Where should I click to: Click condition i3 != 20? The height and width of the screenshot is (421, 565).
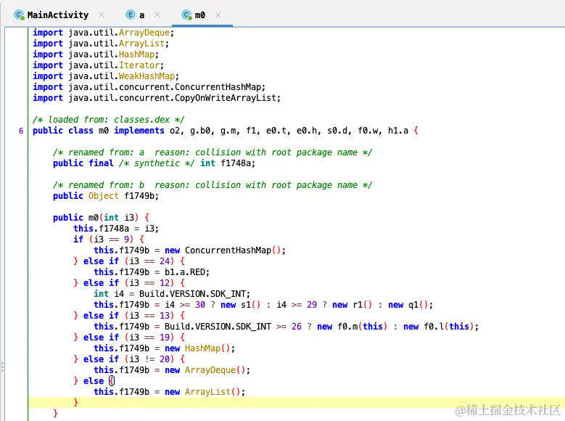click(149, 359)
